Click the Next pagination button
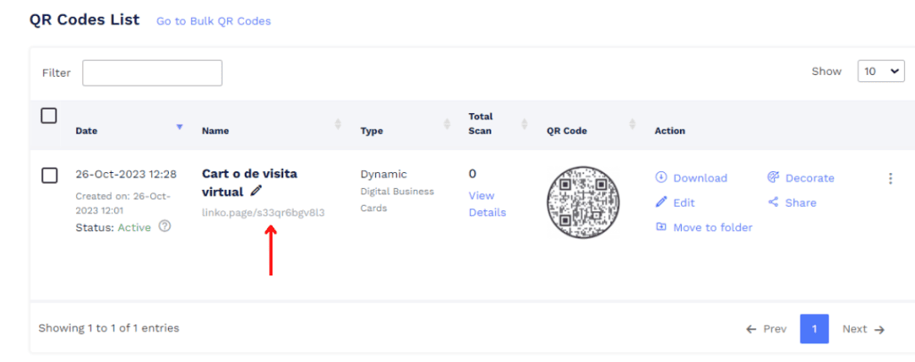 [863, 329]
